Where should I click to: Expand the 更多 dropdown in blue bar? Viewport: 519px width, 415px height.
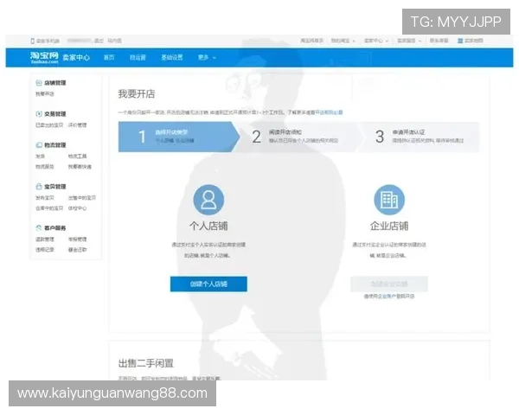pyautogui.click(x=207, y=58)
